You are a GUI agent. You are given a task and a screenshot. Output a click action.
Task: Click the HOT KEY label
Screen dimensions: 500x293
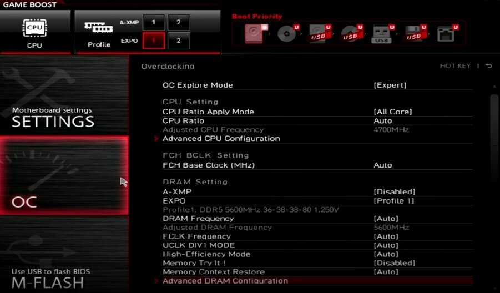[455, 66]
